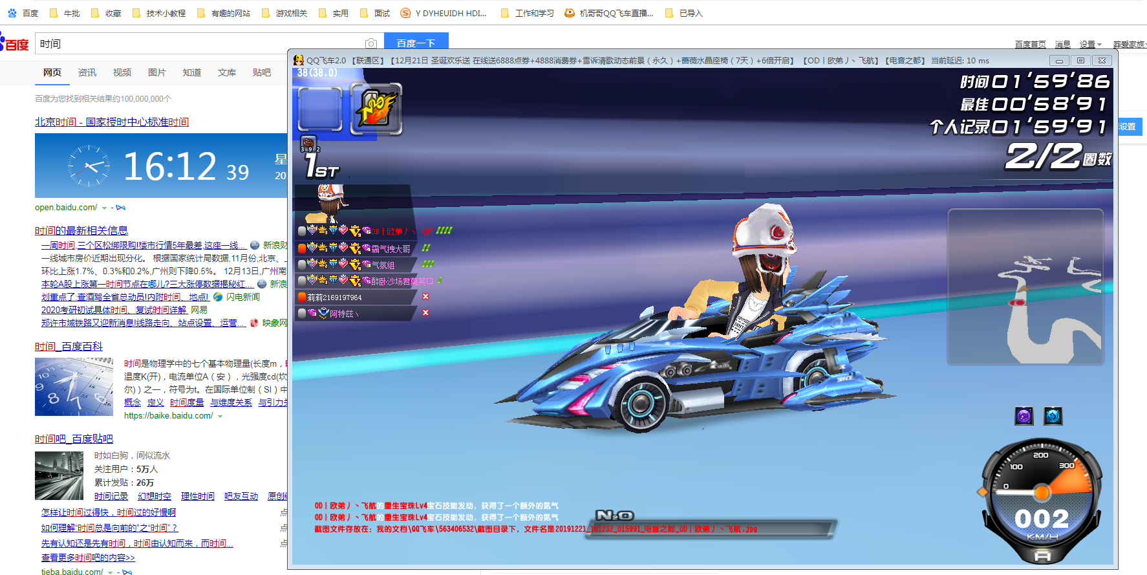Open the 北京时间 - 国家授时中心标准时间 result
The width and height of the screenshot is (1147, 575).
(x=112, y=122)
